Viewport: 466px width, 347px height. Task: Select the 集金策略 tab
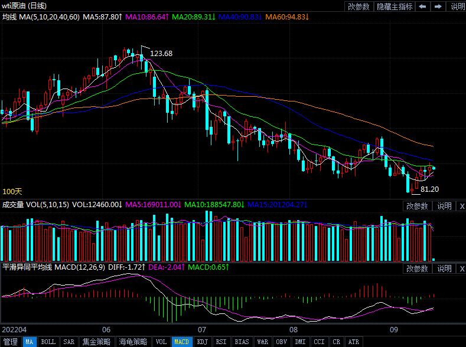[x=96, y=342]
